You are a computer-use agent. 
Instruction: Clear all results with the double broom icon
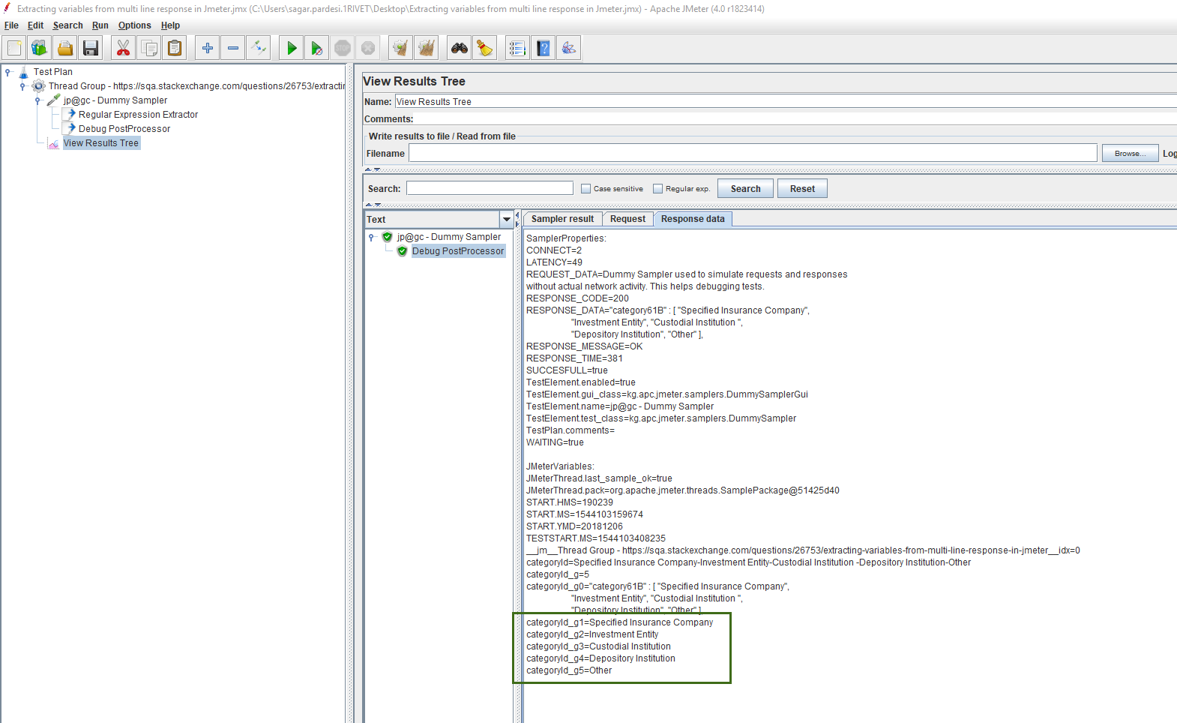pyautogui.click(x=427, y=48)
